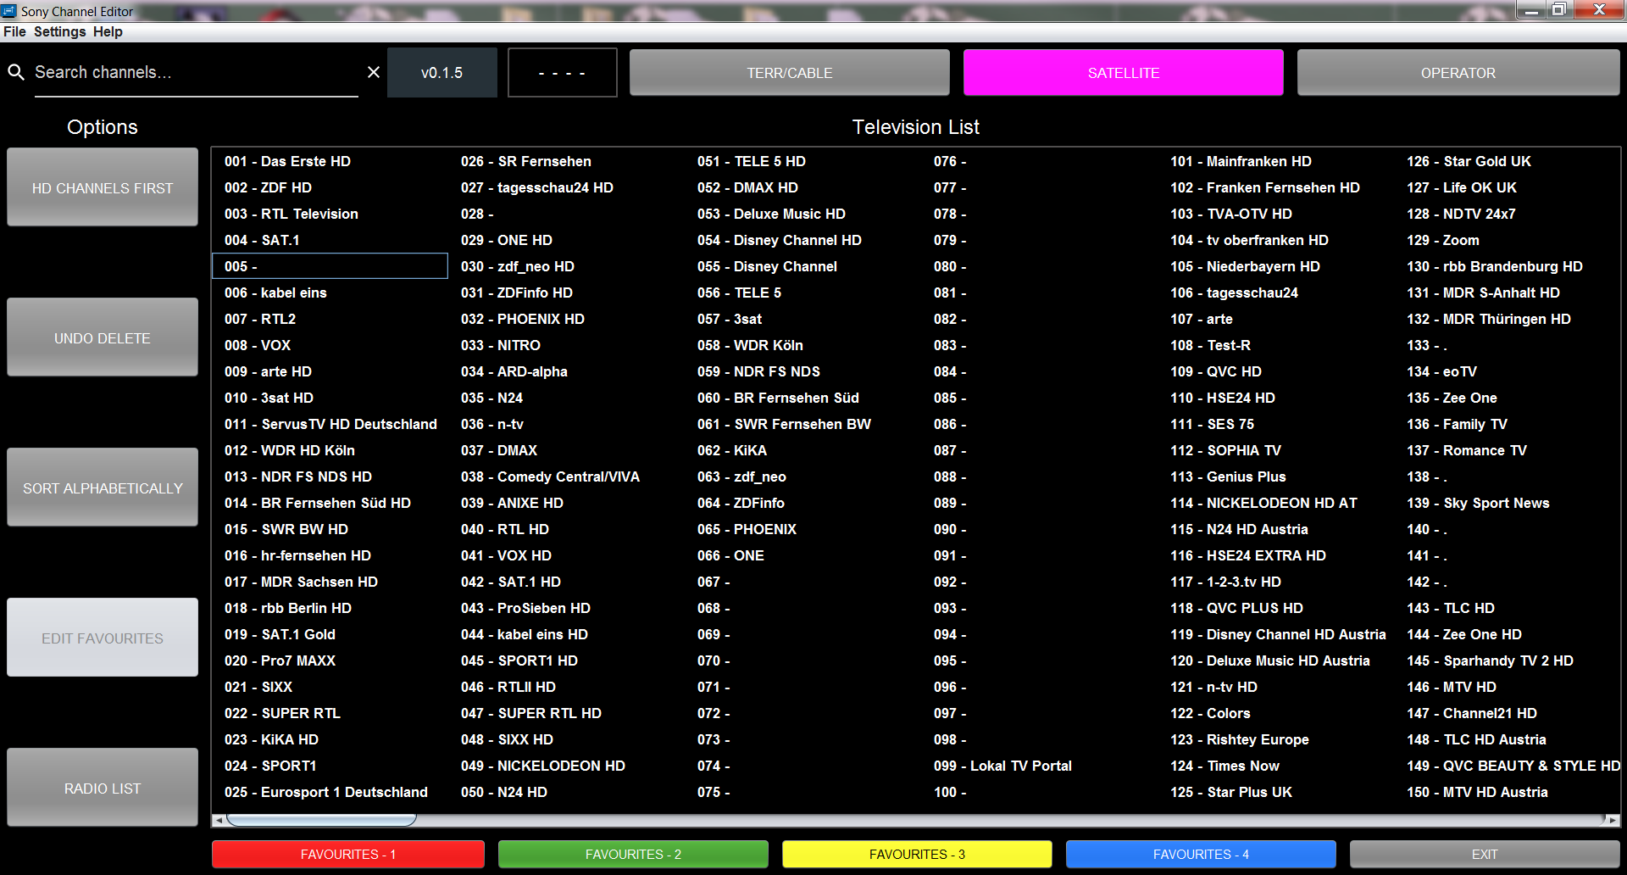Click the Sony Channel Editor title icon

[9, 11]
